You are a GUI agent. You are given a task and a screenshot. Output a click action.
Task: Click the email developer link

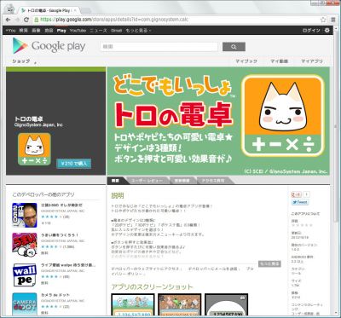click(x=214, y=269)
